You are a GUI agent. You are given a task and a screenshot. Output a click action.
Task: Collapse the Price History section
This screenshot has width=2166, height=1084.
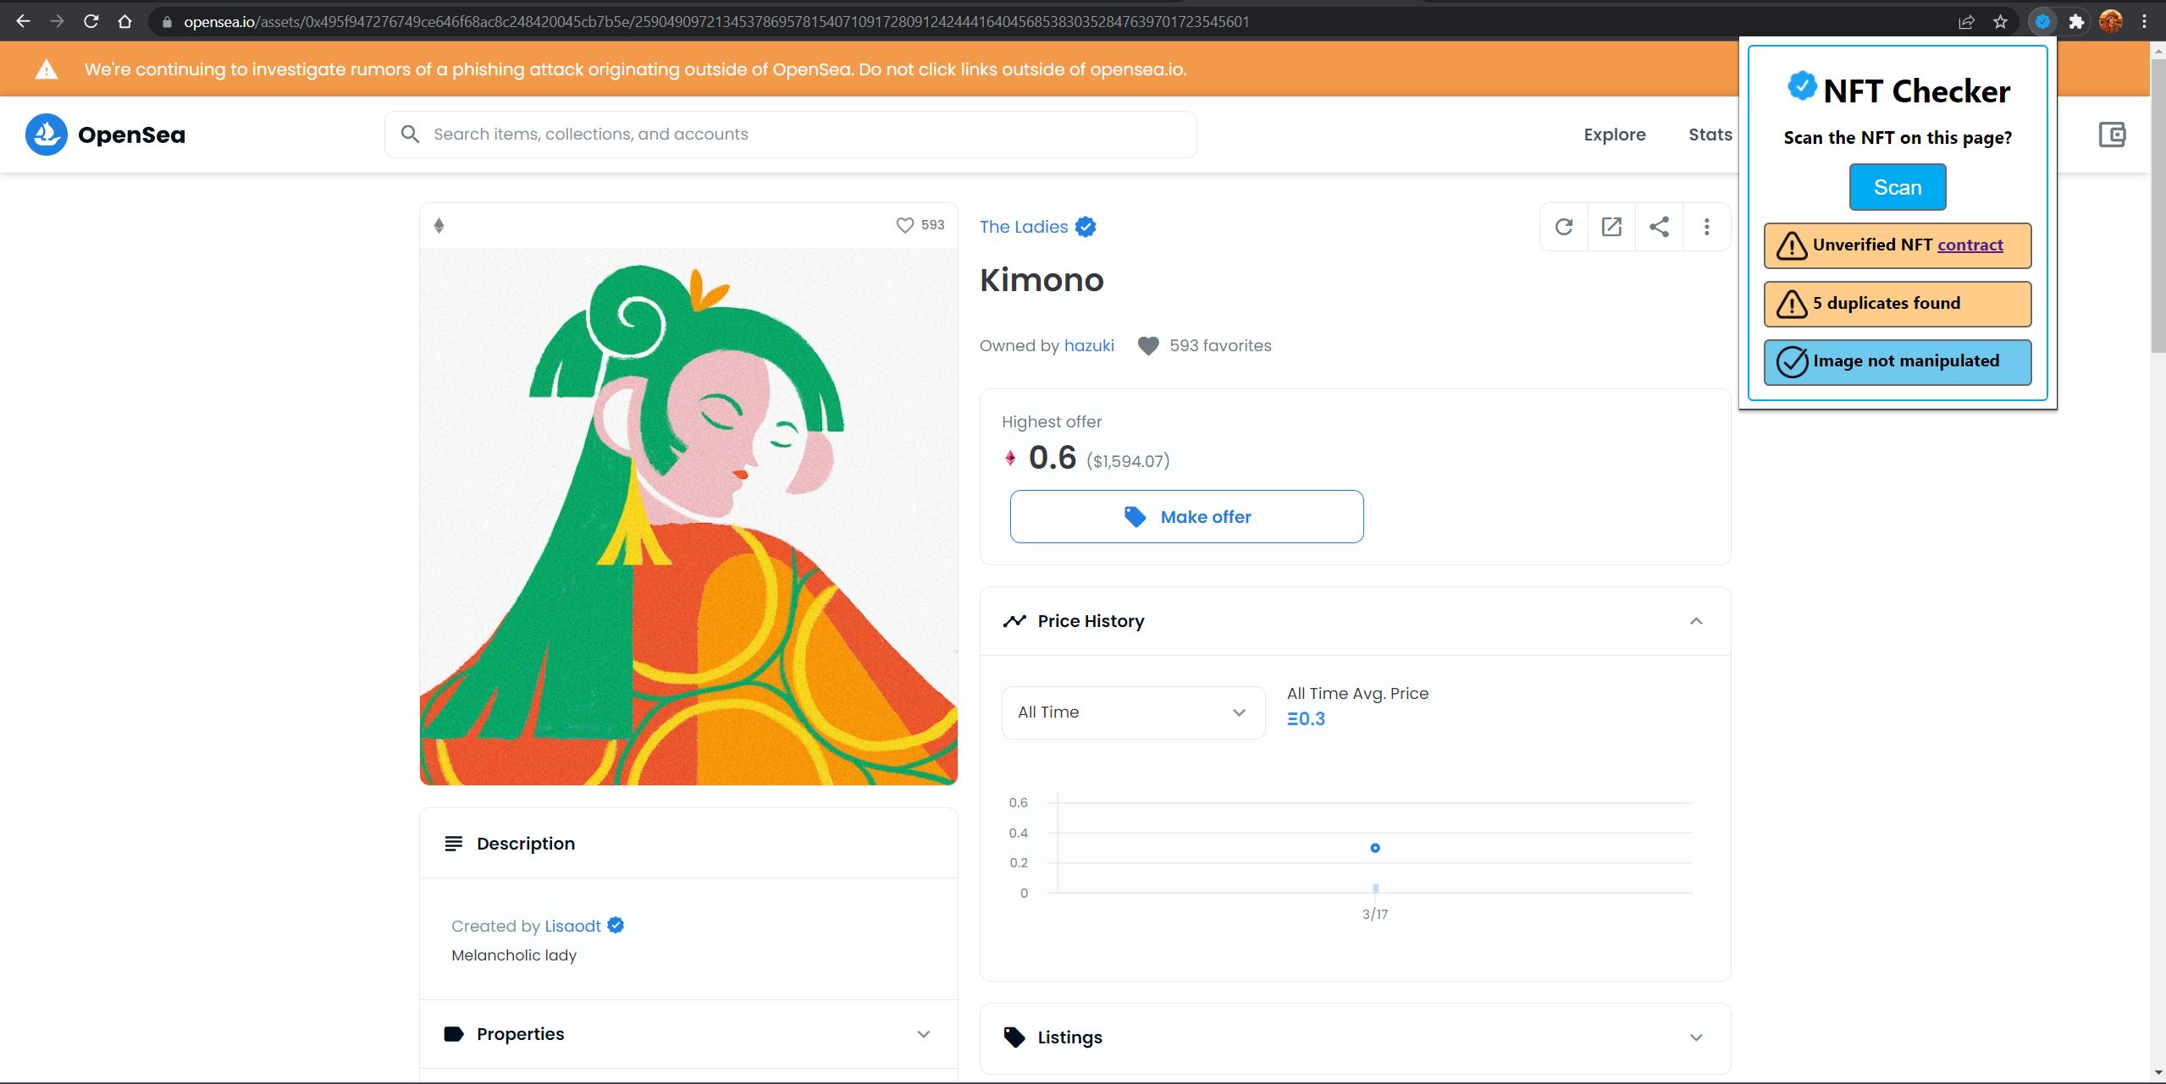pos(1695,621)
